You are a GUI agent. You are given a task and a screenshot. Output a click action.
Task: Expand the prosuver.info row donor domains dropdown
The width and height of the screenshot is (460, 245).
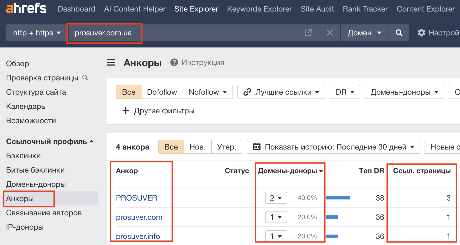pos(276,236)
